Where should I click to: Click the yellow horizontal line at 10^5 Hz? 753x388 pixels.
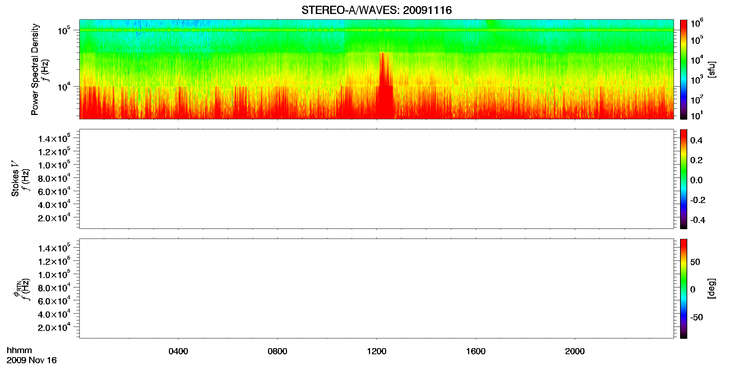(376, 30)
